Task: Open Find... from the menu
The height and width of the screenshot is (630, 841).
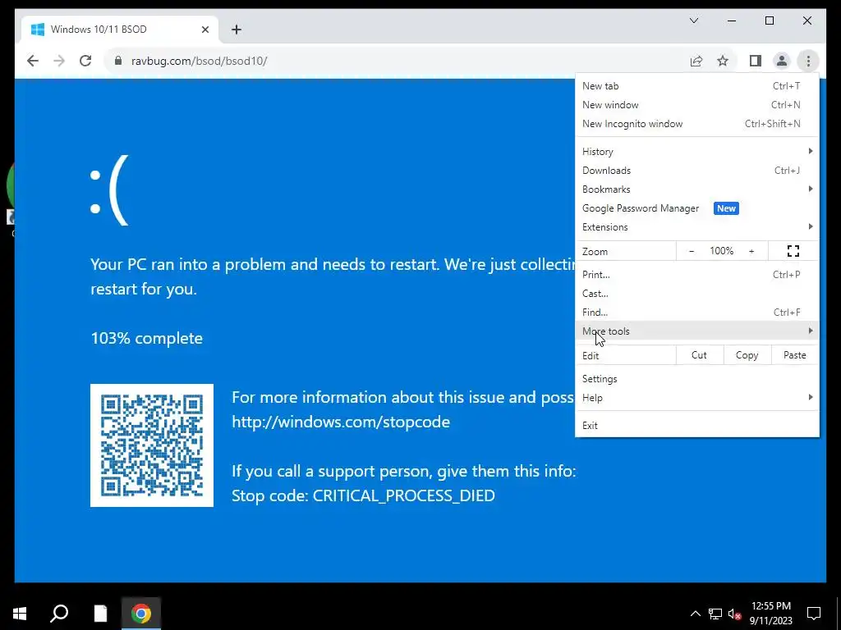Action: click(x=696, y=313)
